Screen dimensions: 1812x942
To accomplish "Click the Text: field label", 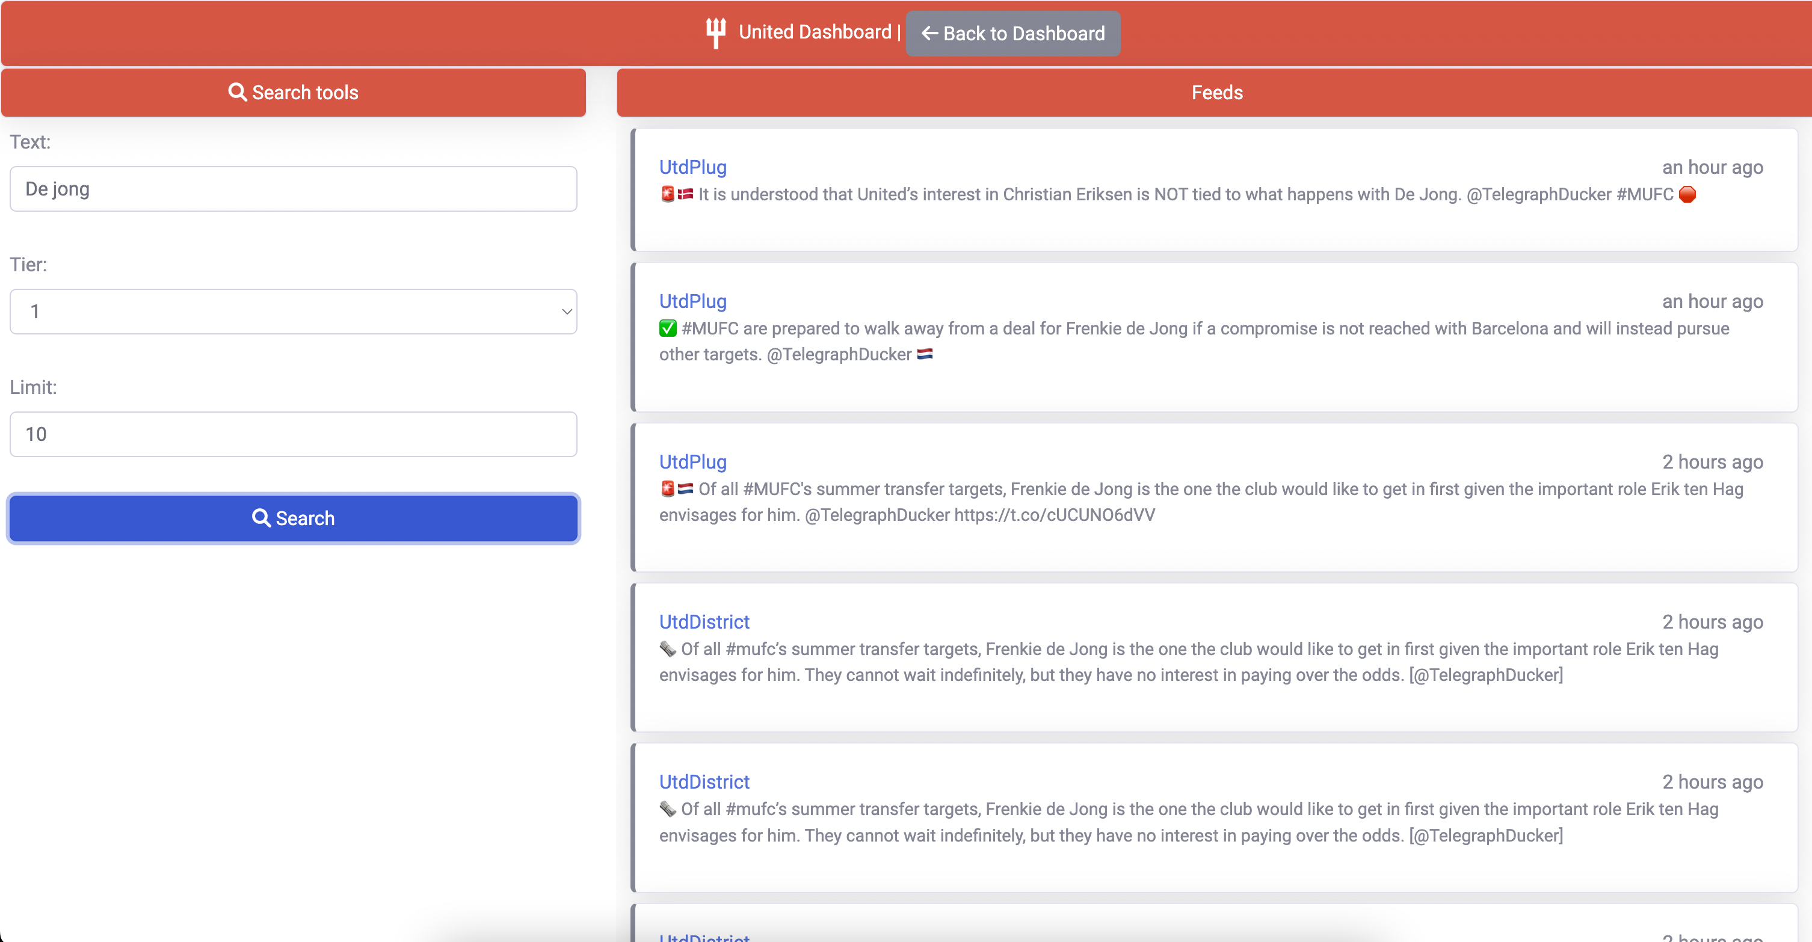I will [x=30, y=142].
